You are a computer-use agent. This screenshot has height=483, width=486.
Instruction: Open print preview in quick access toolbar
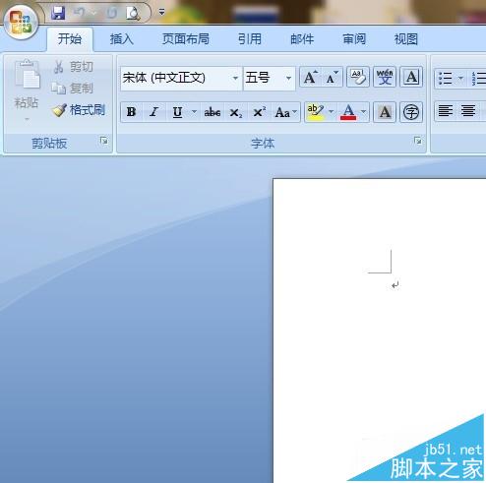click(133, 13)
